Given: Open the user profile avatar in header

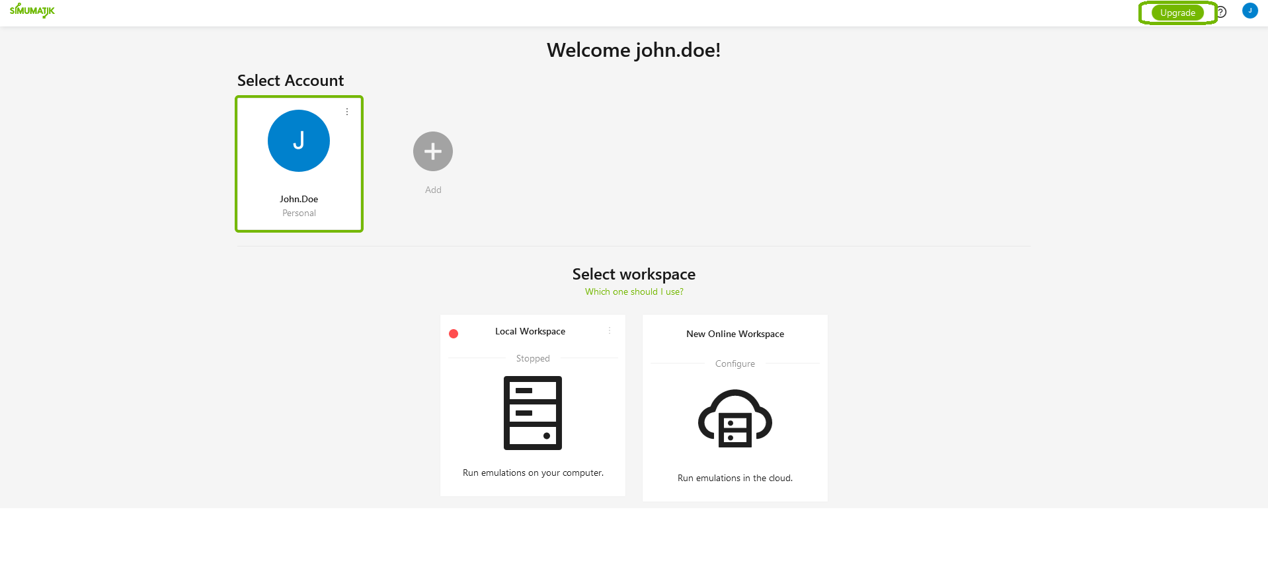Looking at the screenshot, I should click(x=1249, y=11).
